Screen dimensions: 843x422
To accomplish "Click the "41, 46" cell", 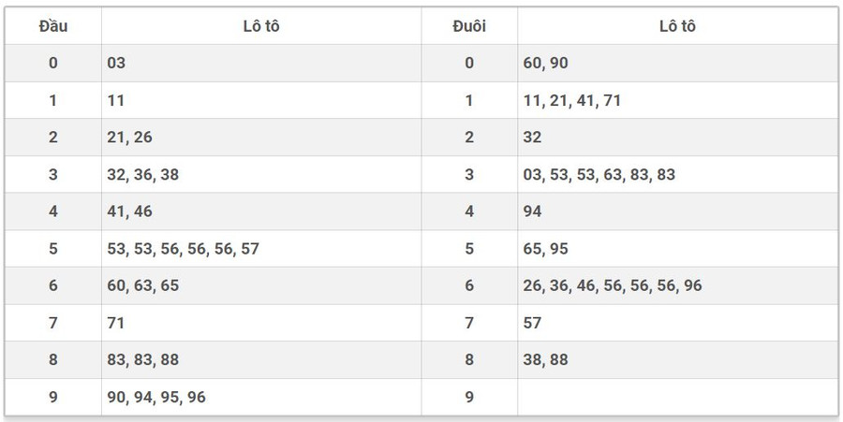I will point(130,211).
